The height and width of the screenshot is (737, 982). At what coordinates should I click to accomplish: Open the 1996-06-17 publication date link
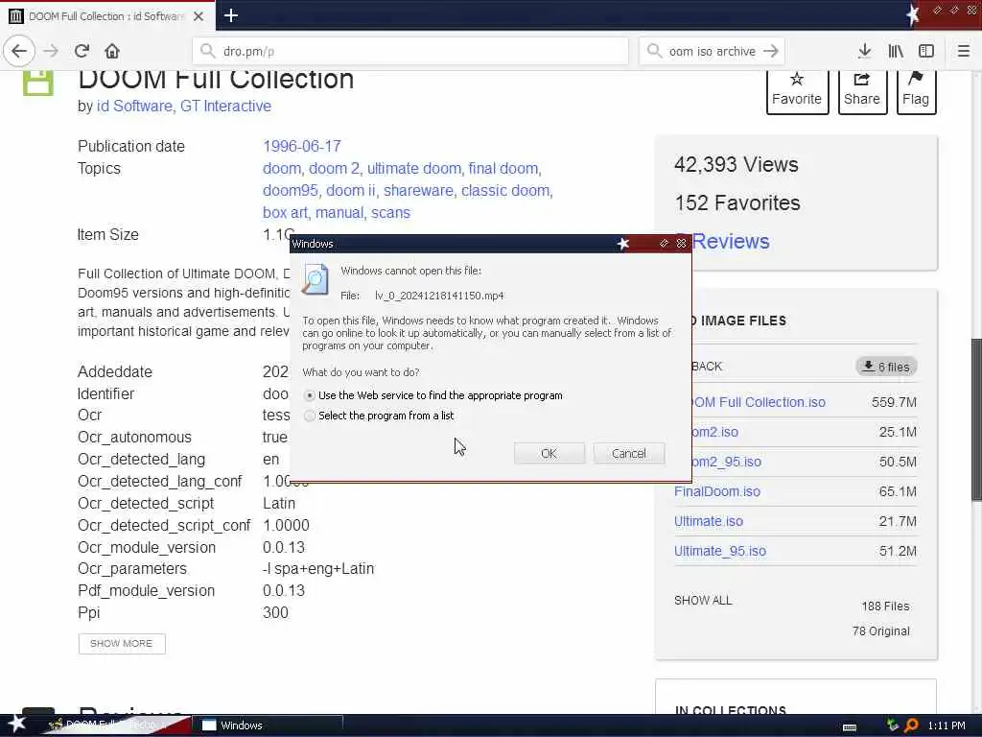point(302,146)
